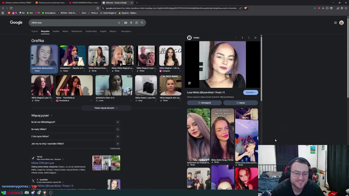
Task: Open the Google account avatar menu
Action: [x=341, y=23]
